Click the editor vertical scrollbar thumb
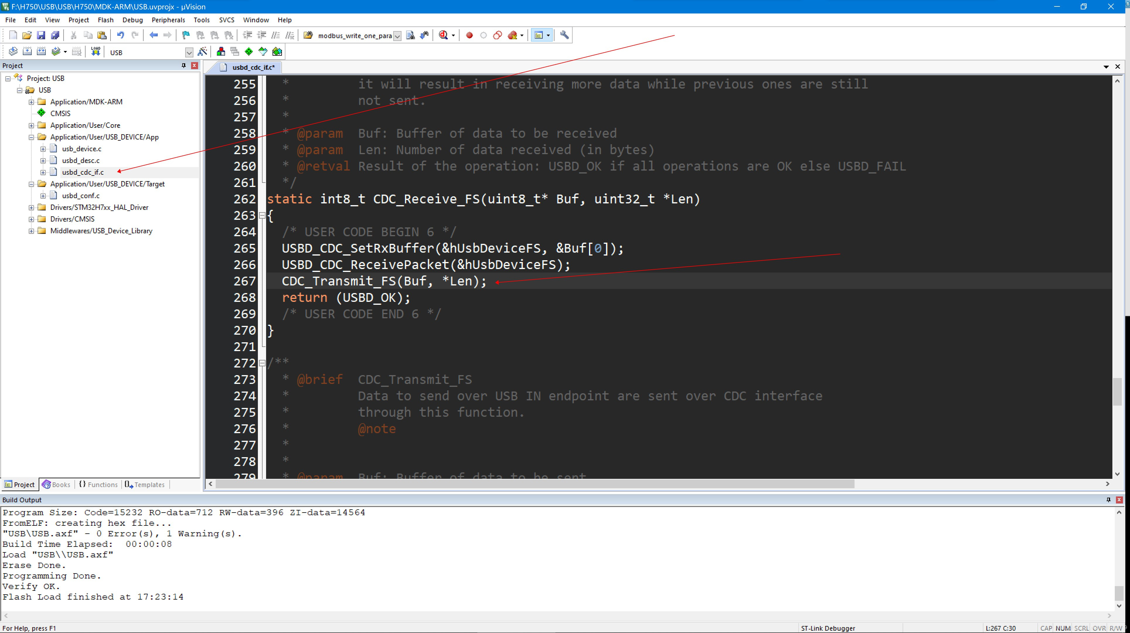 click(x=1117, y=391)
